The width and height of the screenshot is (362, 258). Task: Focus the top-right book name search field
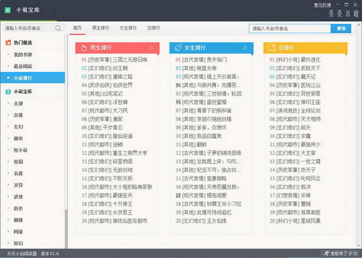tap(290, 28)
